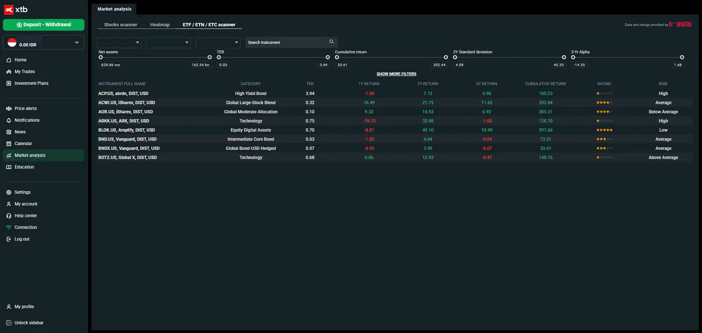
Task: Click the TER maximum slider handle
Action: pos(328,57)
